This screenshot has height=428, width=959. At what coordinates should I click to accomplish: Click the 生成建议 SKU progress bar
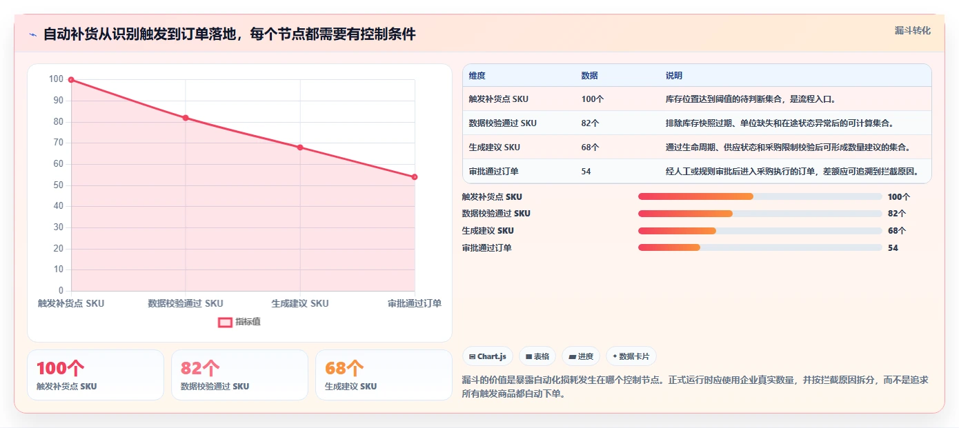coord(760,231)
